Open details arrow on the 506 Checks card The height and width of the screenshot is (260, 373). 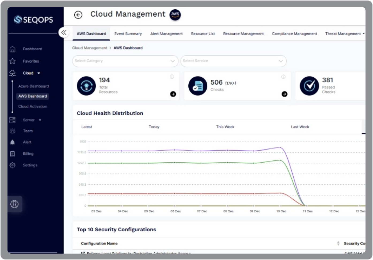click(x=284, y=94)
